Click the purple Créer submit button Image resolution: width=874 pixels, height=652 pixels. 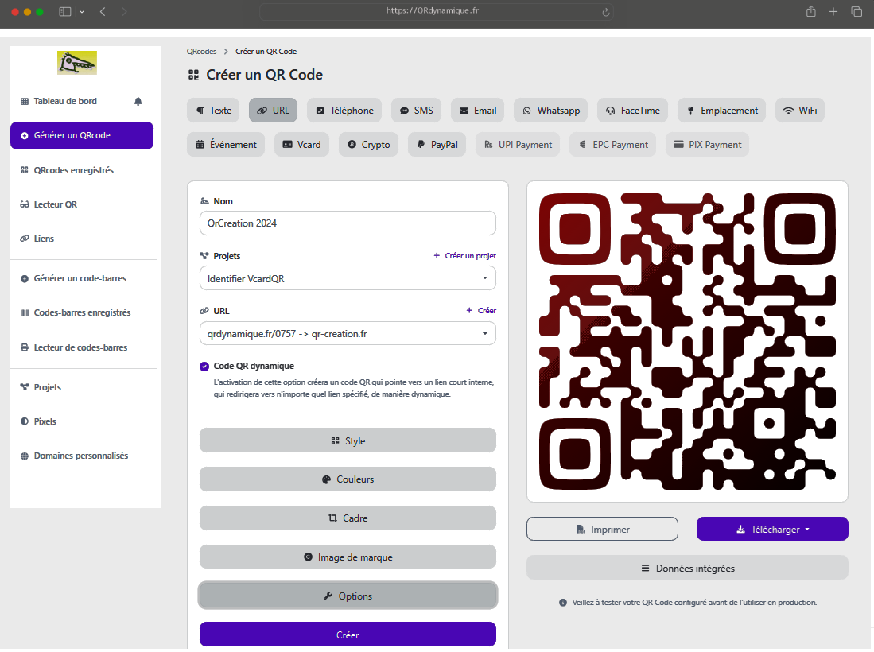pyautogui.click(x=348, y=635)
